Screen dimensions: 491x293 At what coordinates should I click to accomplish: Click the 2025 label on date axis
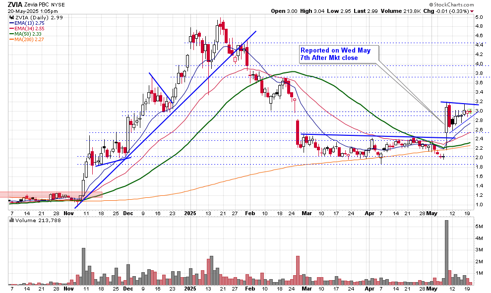[191, 213]
